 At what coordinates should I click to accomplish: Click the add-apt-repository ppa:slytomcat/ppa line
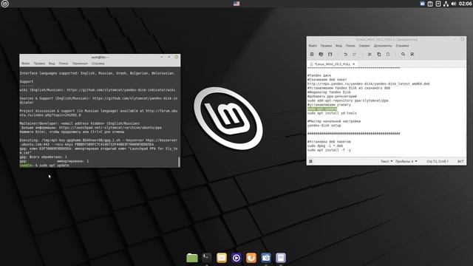pyautogui.click(x=348, y=100)
